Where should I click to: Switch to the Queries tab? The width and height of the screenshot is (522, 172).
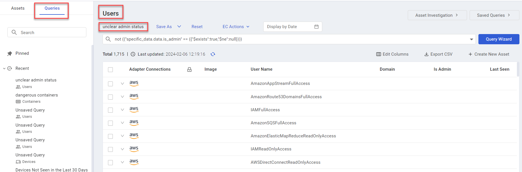point(52,8)
